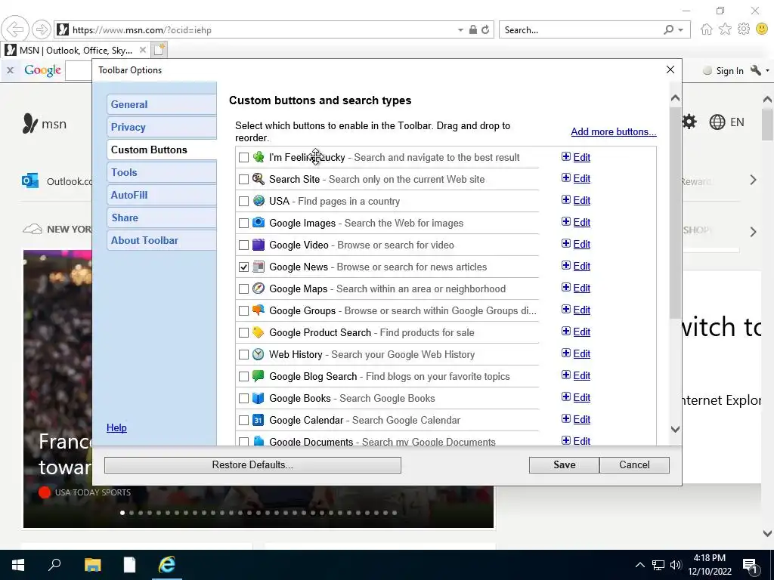Click the Internet Explorer taskbar icon
774x580 pixels.
pos(167,565)
